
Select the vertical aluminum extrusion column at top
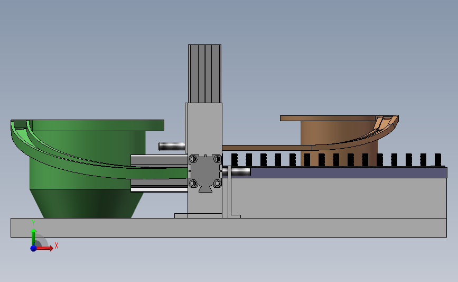pyautogui.click(x=204, y=74)
